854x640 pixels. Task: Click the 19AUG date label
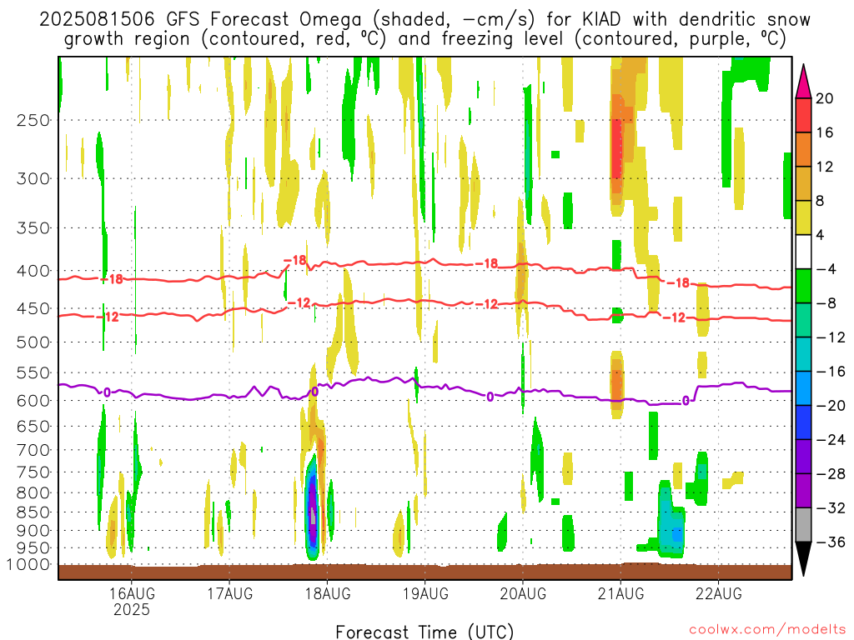click(x=425, y=593)
